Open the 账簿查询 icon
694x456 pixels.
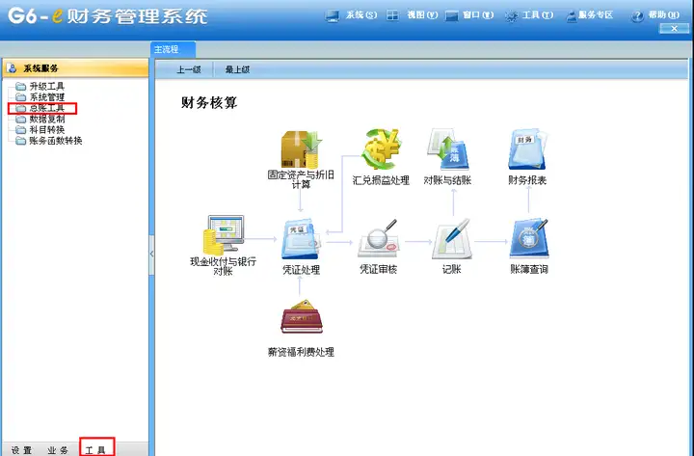[x=529, y=239]
